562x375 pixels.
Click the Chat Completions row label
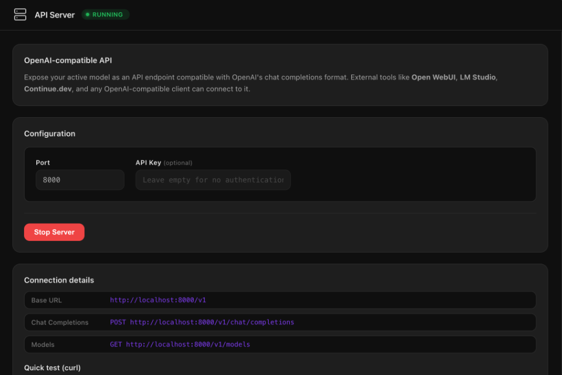coord(59,322)
